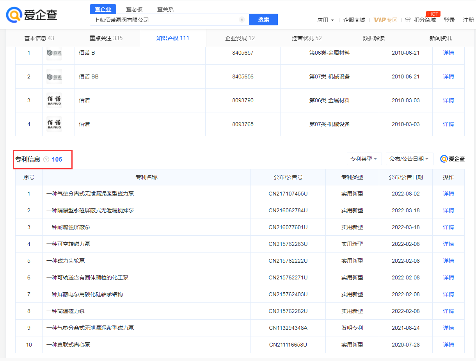Switch to the 查企业 search tab
Image resolution: width=476 pixels, height=361 pixels.
(103, 9)
